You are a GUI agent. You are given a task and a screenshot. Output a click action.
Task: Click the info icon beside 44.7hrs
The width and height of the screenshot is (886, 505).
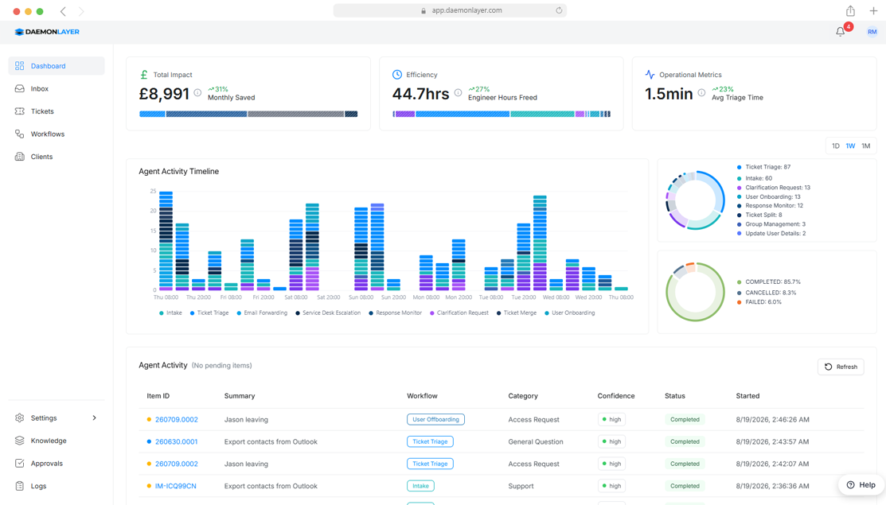click(x=459, y=92)
